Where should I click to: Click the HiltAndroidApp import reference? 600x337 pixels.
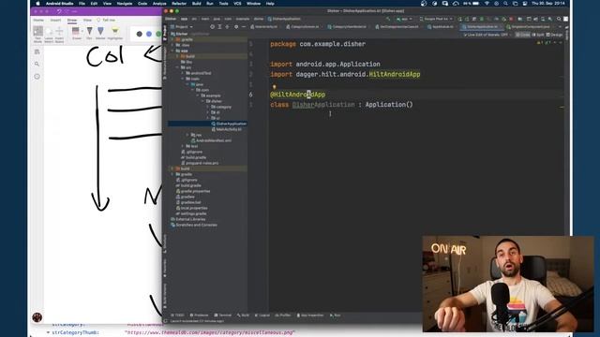pyautogui.click(x=395, y=74)
